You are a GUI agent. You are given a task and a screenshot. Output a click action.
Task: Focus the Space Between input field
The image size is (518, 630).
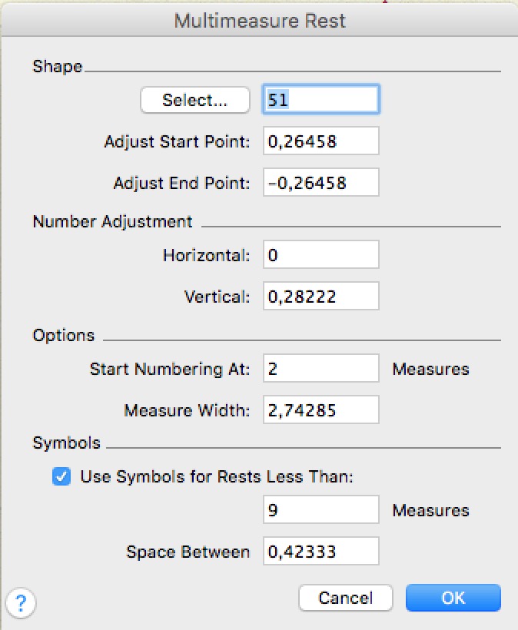(x=320, y=552)
